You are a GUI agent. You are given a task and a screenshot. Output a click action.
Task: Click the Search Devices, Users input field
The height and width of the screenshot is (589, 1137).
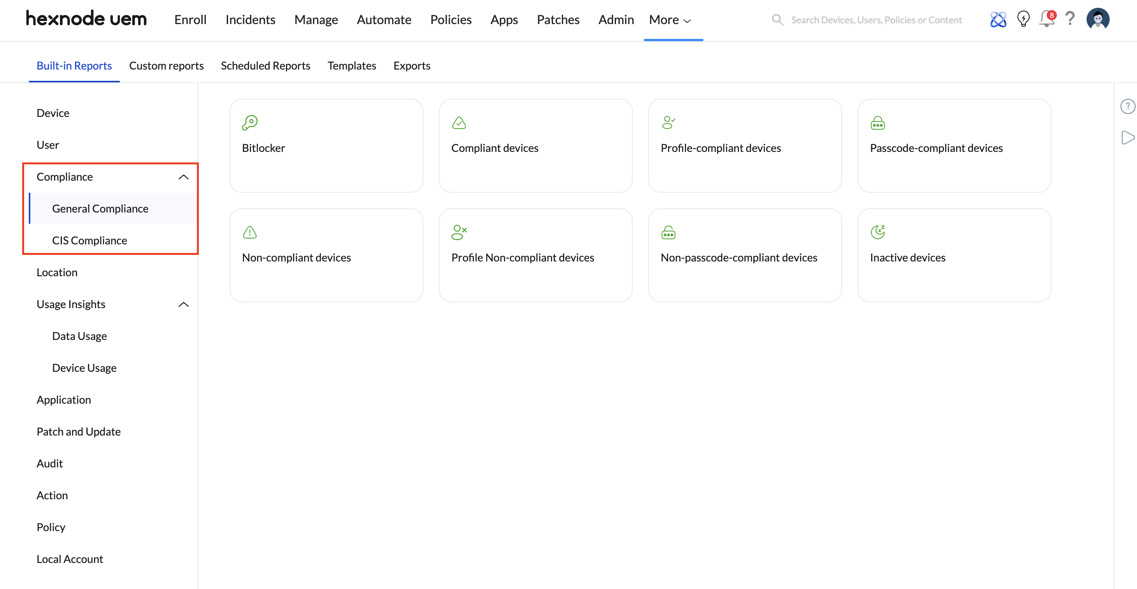click(x=876, y=20)
